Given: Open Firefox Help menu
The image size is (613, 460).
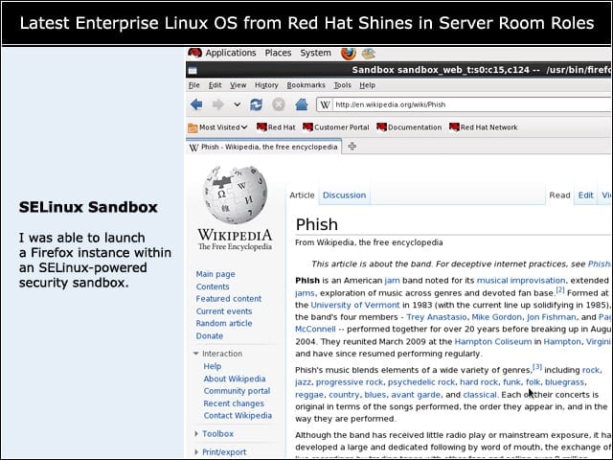Looking at the screenshot, I should coord(367,85).
